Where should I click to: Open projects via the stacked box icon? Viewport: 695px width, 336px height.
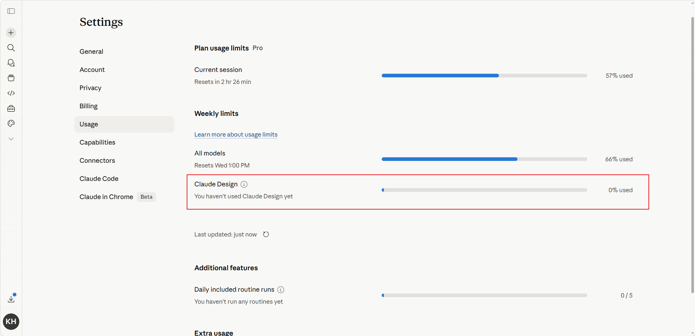click(x=11, y=78)
